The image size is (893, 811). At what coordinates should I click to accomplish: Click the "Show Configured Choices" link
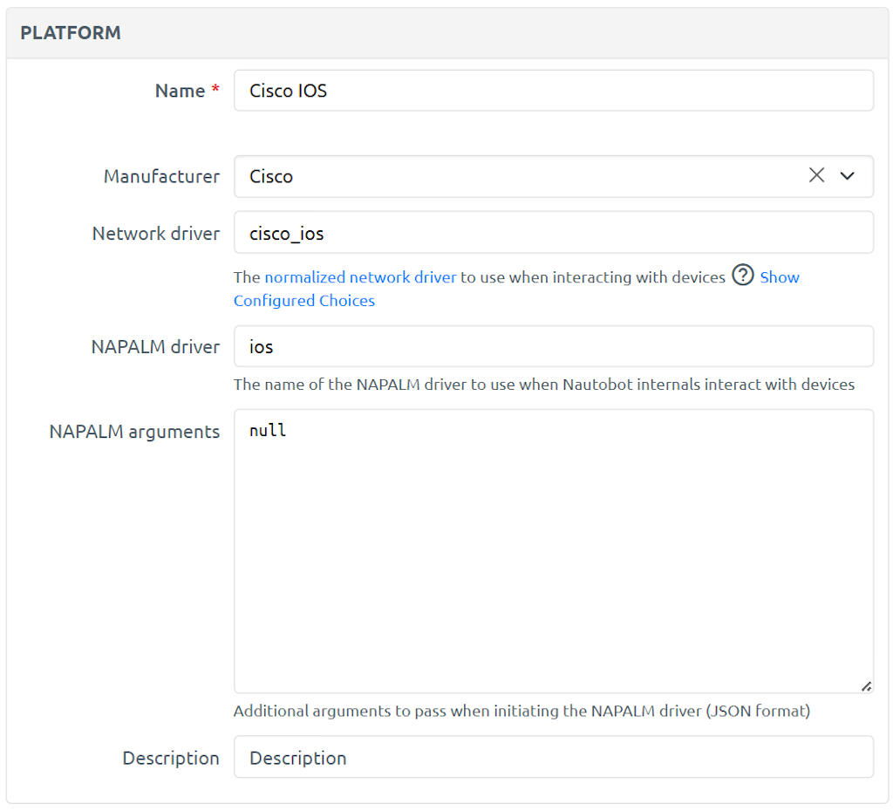click(x=304, y=300)
